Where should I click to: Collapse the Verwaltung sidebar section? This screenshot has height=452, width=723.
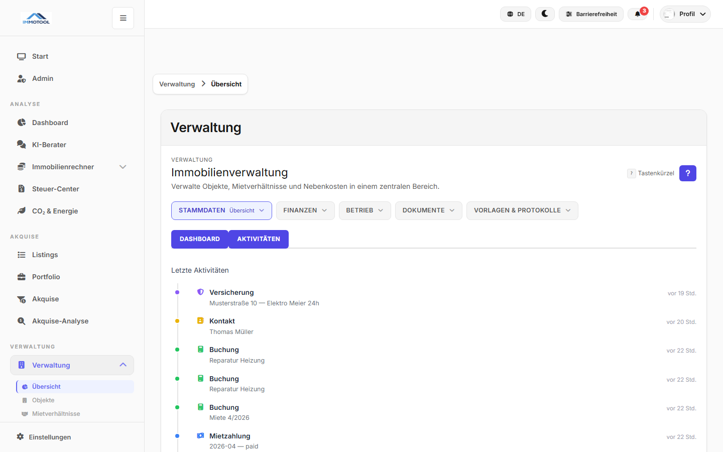[x=123, y=365]
